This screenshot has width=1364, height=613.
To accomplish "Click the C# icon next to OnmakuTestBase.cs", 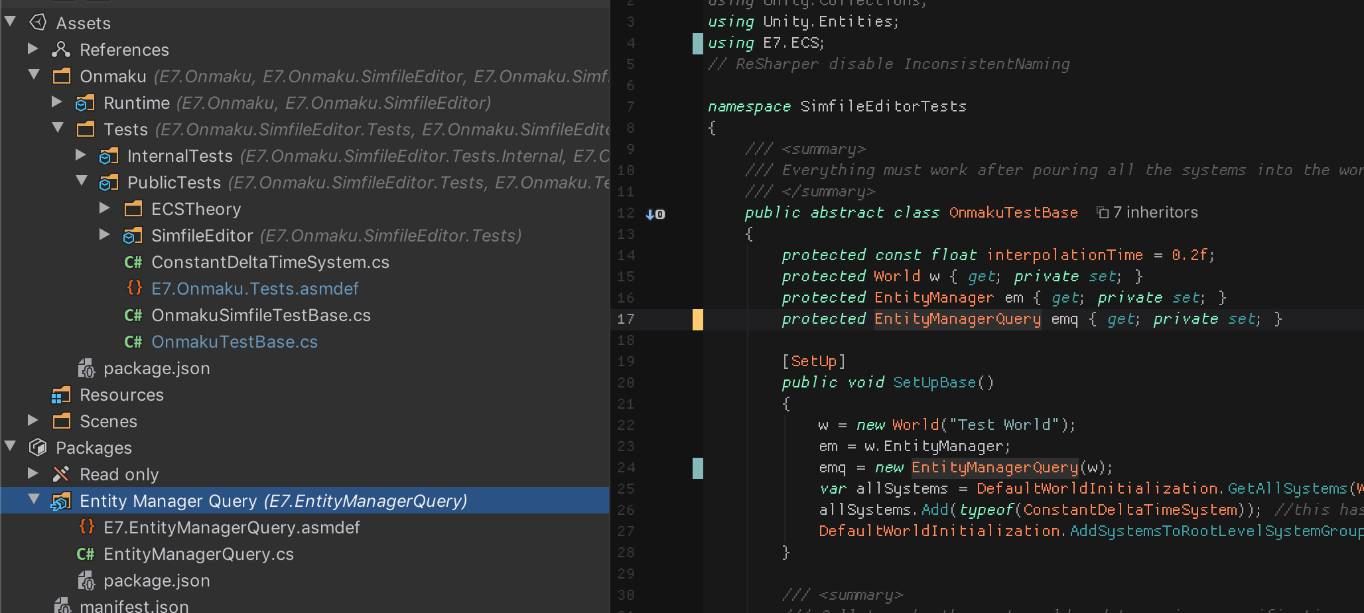I will click(133, 341).
